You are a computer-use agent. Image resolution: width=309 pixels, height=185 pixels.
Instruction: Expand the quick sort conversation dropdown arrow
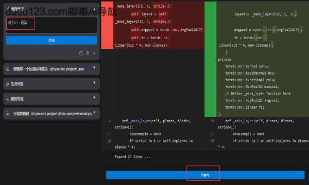[x=94, y=68]
